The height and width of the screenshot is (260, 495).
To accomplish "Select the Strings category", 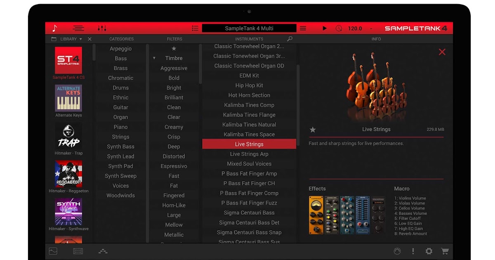I will coord(120,137).
